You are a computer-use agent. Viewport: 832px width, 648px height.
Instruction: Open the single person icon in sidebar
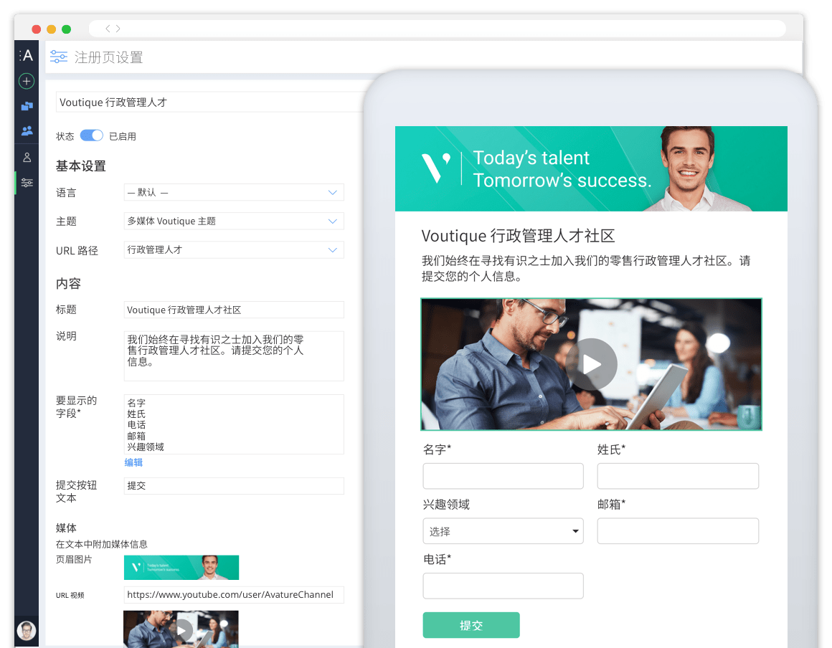(x=27, y=158)
